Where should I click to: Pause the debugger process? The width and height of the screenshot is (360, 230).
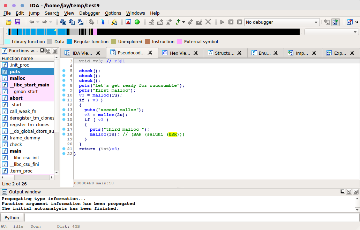click(231, 22)
